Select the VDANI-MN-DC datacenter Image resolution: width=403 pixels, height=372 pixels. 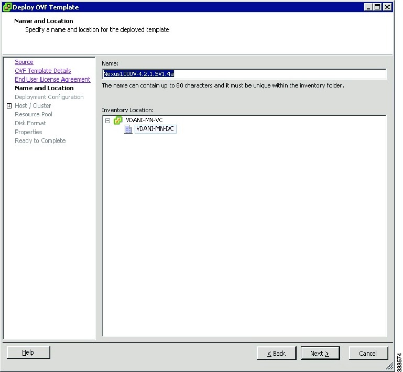(155, 129)
